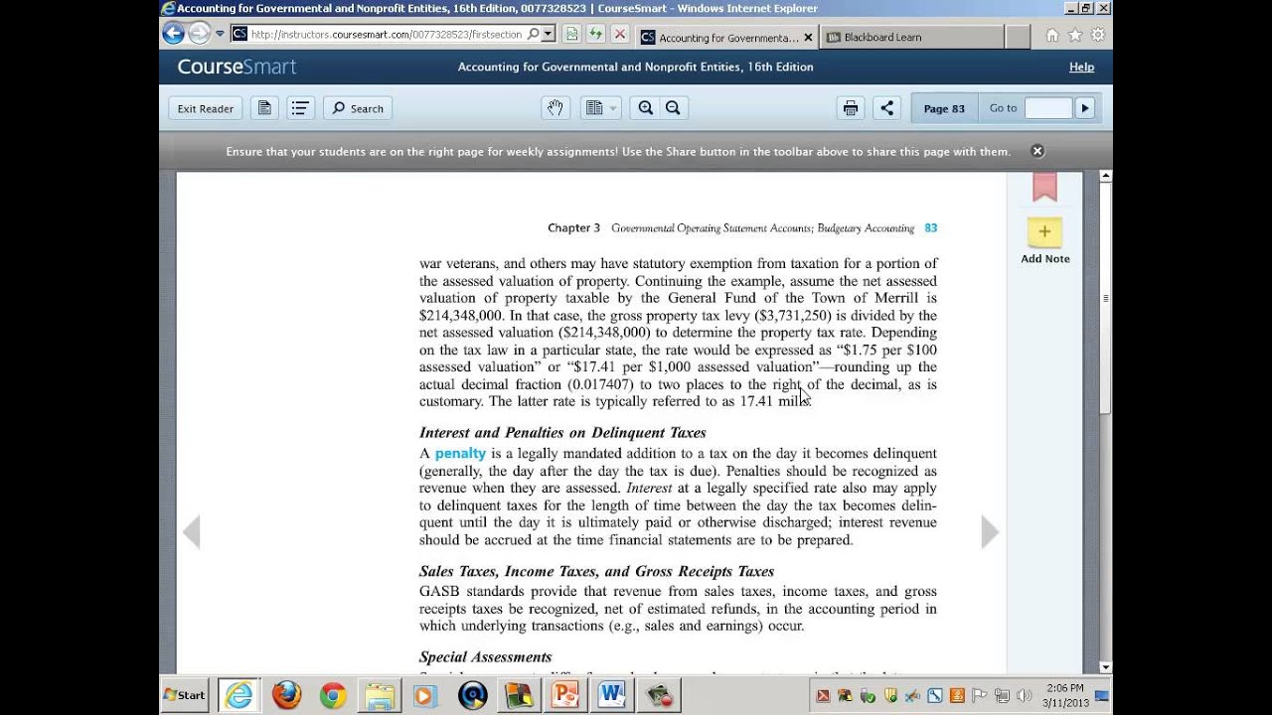
Task: Open the address bar autocomplete dropdown
Action: 548,34
